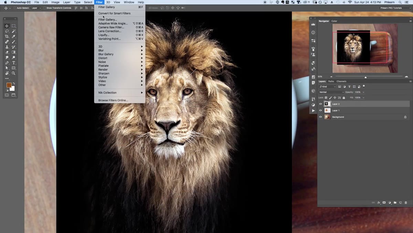Toggle Quick Mask mode icon
Image resolution: width=413 pixels, height=233 pixels.
tap(7, 95)
